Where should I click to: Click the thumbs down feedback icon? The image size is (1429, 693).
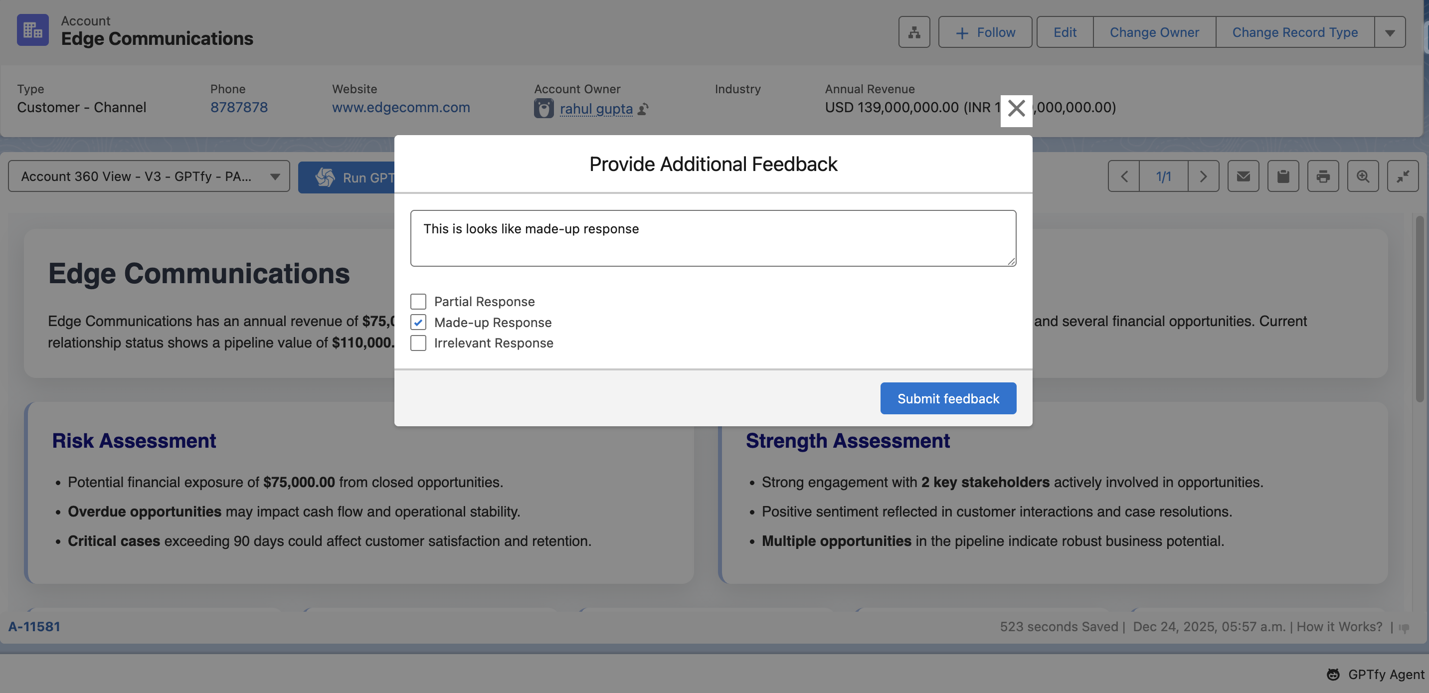[1404, 628]
